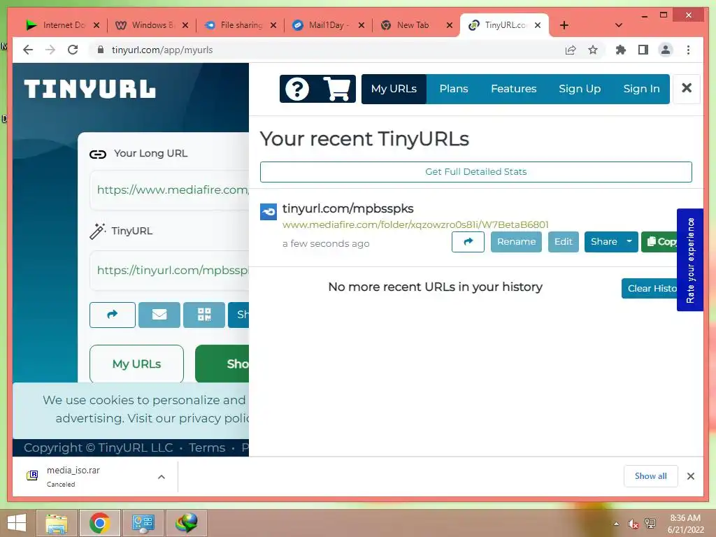Toggle the Chrome side panel icon

643,50
